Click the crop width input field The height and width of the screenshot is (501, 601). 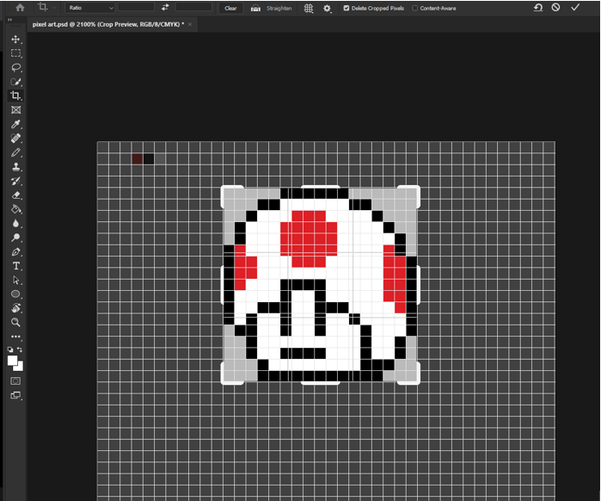point(136,8)
